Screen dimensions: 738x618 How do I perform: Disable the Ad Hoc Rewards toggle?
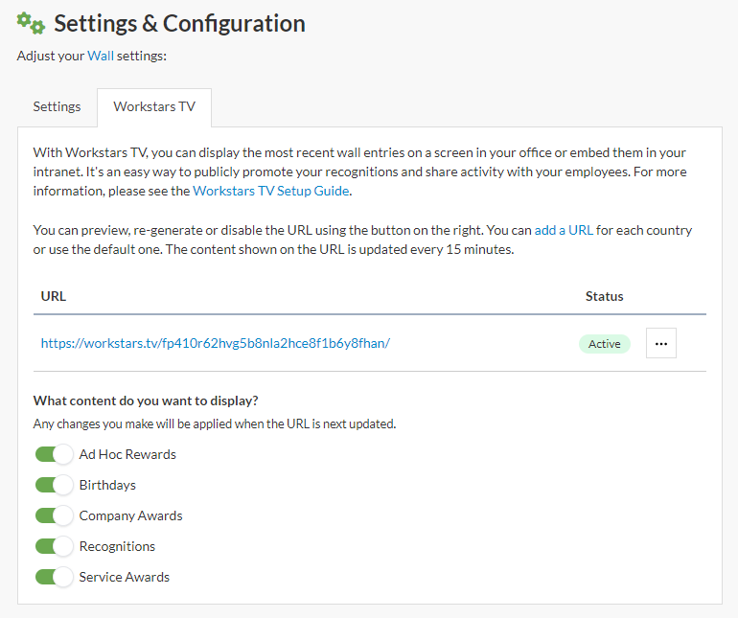coord(55,454)
